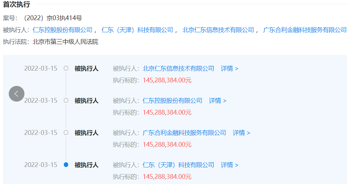The width and height of the screenshot is (347, 184).
Task: Click the 145,288,384.00元 amount under 仁东控股股份有限公司
Action: 167,112
